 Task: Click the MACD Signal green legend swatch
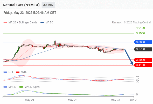coord(21,87)
